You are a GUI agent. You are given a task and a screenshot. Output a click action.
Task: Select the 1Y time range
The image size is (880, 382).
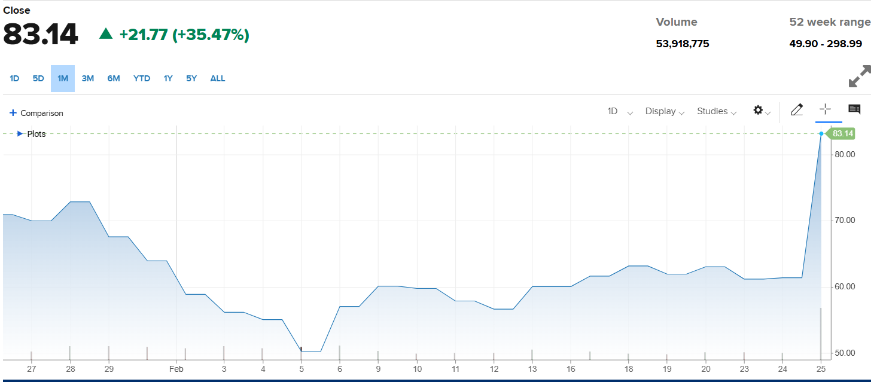(168, 78)
